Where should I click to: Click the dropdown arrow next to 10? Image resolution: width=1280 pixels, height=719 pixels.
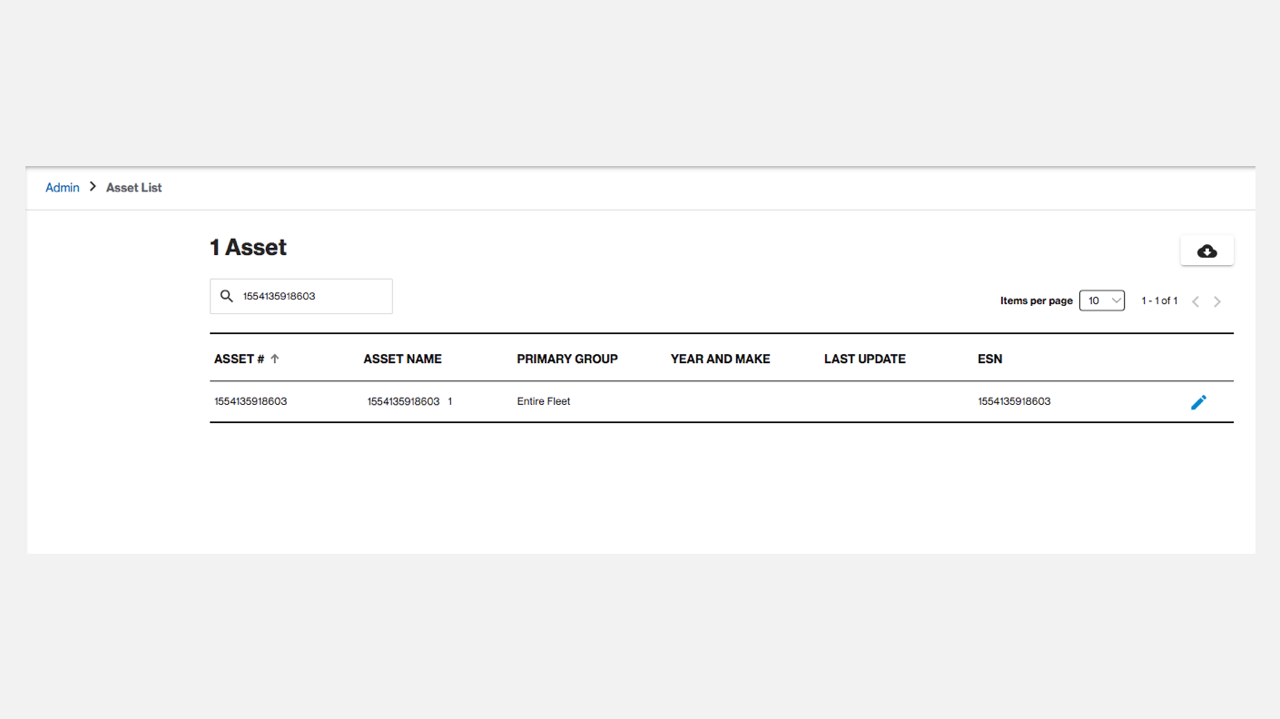(1115, 300)
